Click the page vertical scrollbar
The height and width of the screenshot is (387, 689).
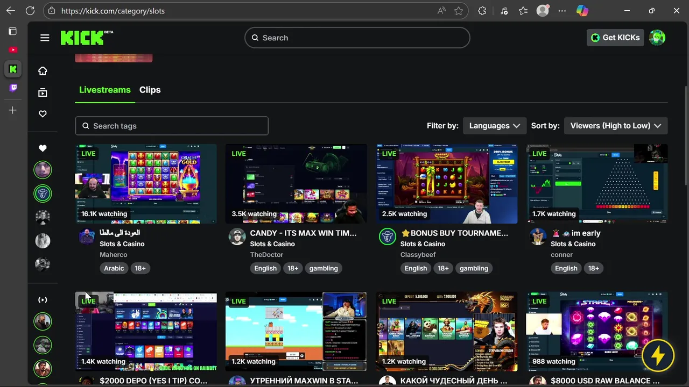685,134
